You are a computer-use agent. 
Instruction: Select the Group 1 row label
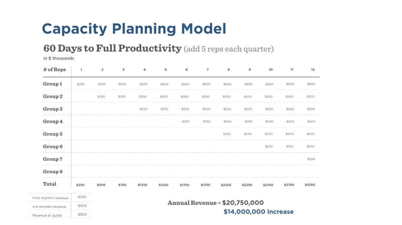53,84
